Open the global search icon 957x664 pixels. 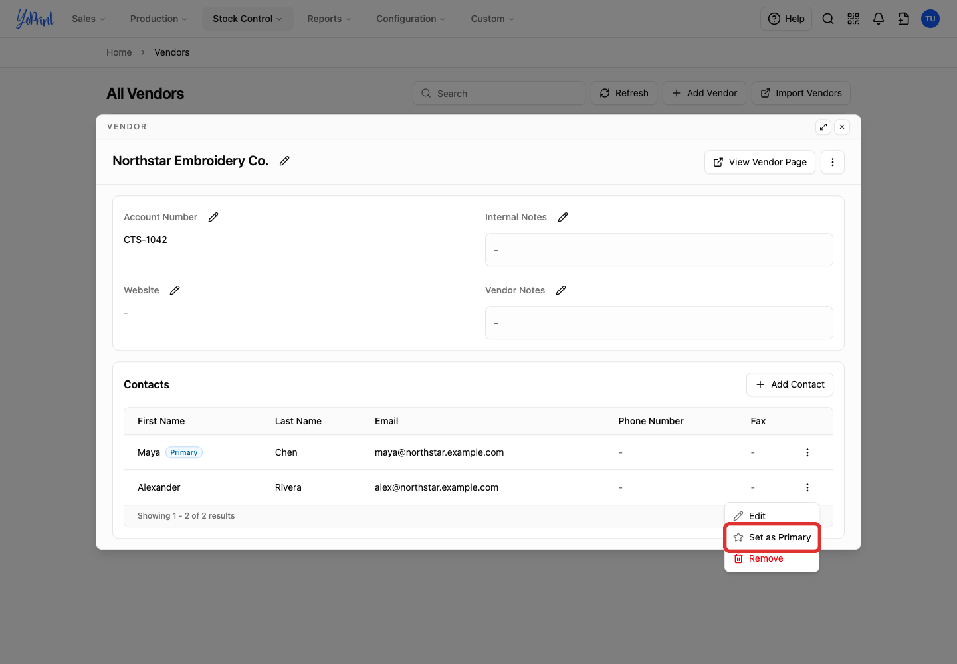coord(828,19)
